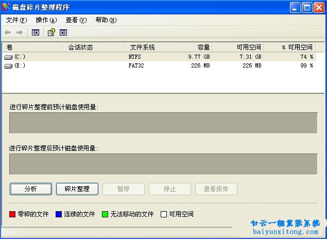Click the rightmost pane toggle toolbar icon
The width and height of the screenshot is (327, 239).
[x=63, y=32]
